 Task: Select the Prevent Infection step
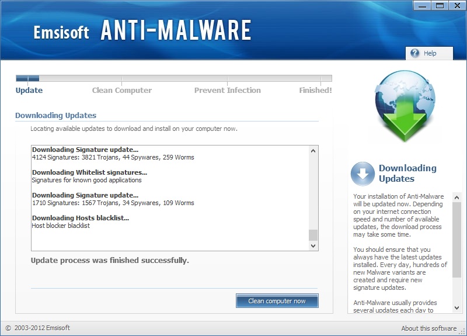pos(228,91)
